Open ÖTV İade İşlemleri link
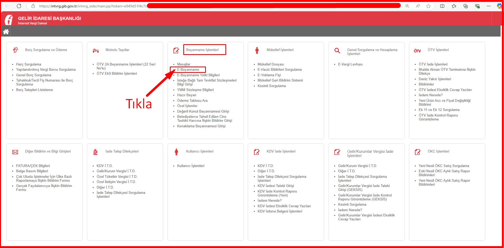 433,64
